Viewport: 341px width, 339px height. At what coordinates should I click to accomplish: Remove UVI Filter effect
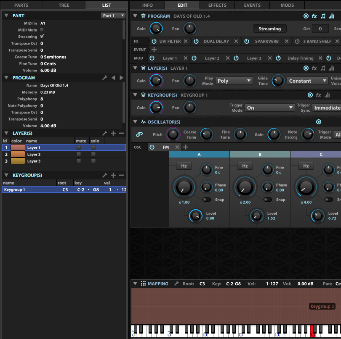click(186, 41)
